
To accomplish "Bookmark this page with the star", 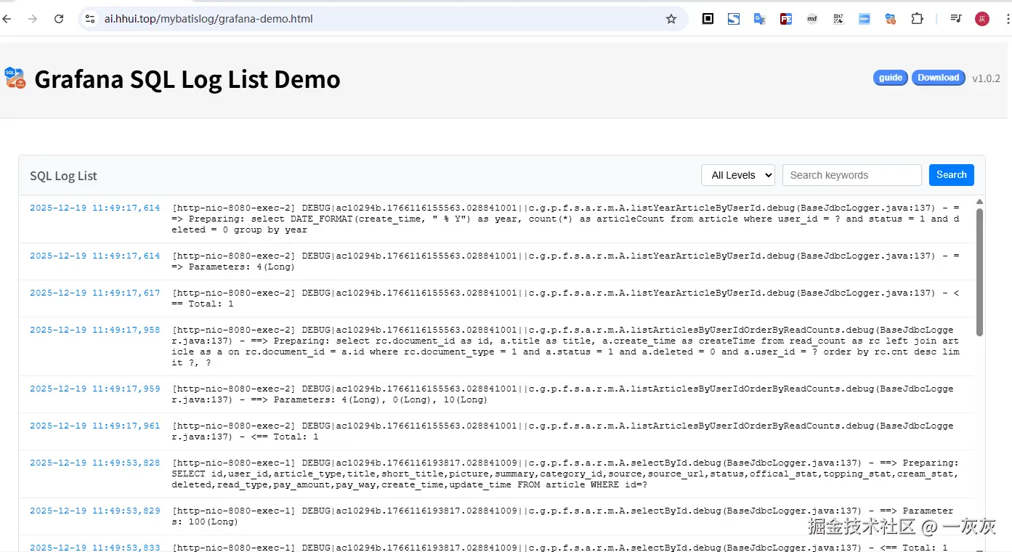I will [x=671, y=19].
